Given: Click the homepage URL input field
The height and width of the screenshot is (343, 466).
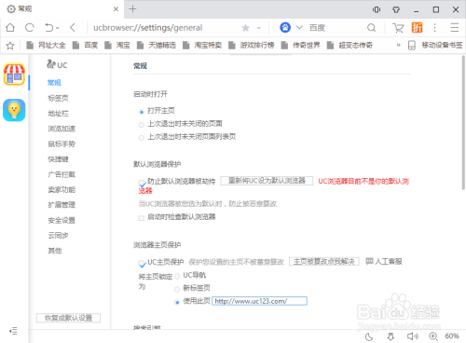Looking at the screenshot, I should click(259, 301).
